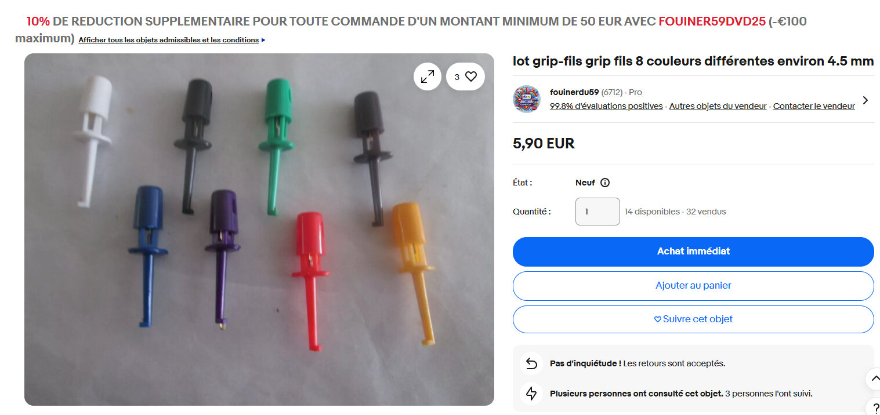The height and width of the screenshot is (415, 880).
Task: Click the info icon next to Neuf
Action: 605,183
